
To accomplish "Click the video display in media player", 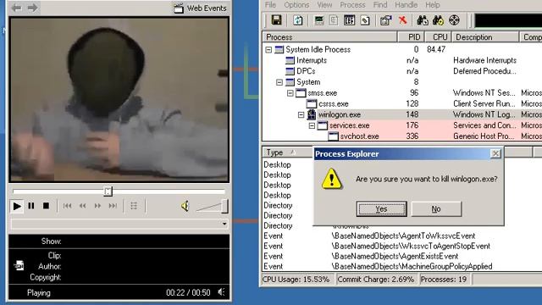I will 119,99.
